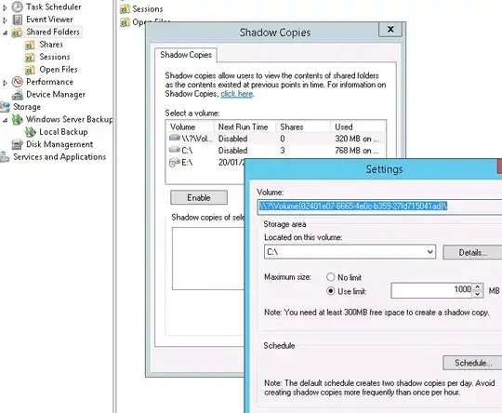This screenshot has height=413, width=502.
Task: Open the Local Backup icon
Action: pos(31,132)
